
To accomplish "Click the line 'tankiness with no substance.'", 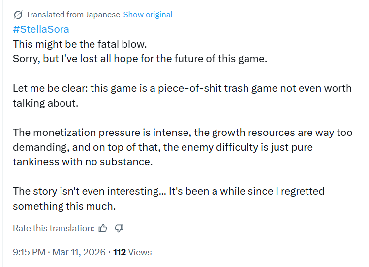I will (x=83, y=162).
